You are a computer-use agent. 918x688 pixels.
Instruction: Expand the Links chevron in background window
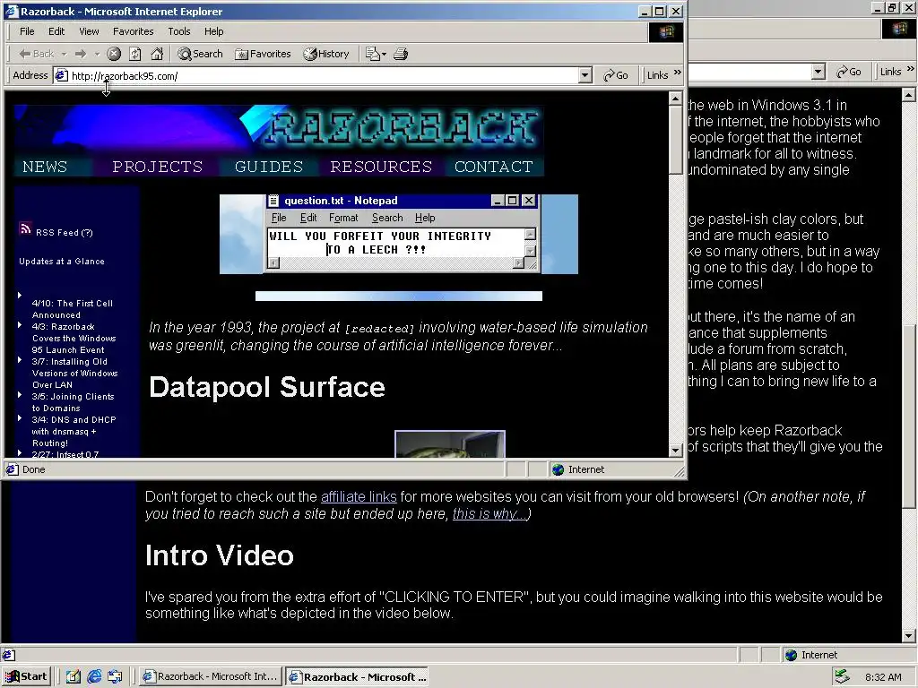click(911, 69)
